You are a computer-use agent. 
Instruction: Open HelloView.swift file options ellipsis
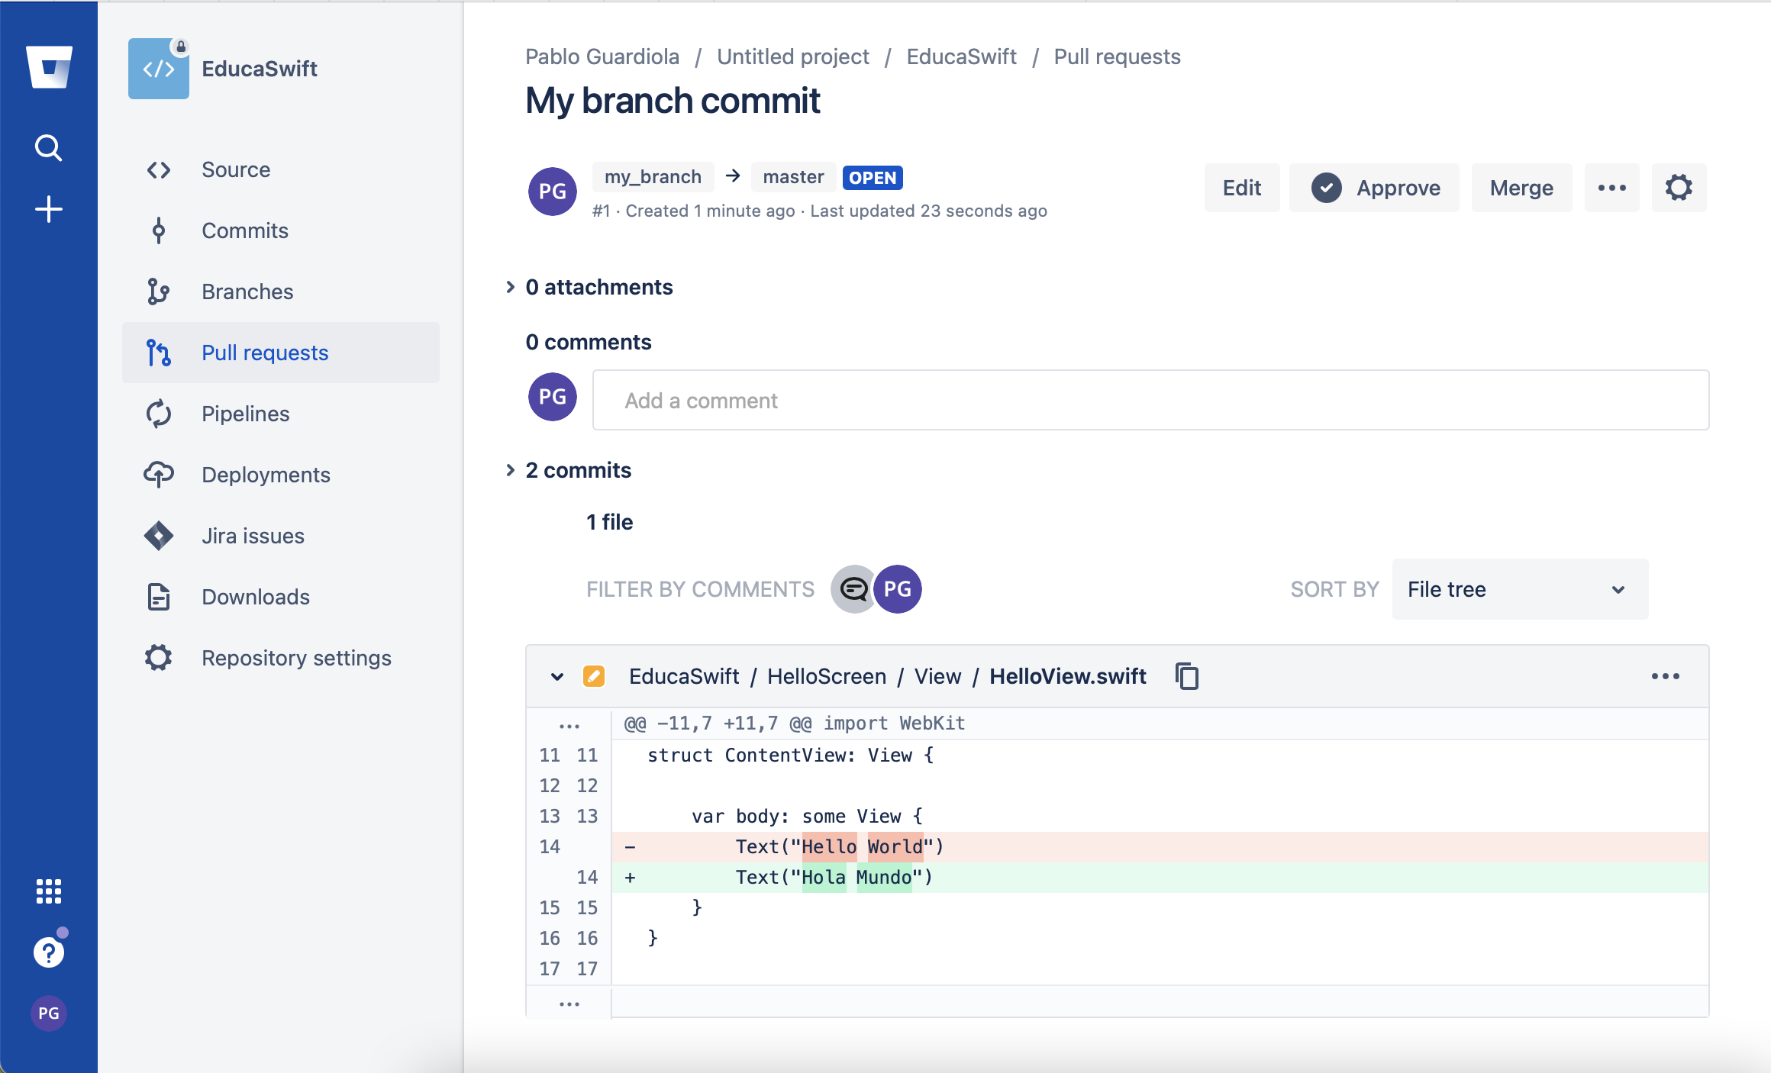(1665, 676)
